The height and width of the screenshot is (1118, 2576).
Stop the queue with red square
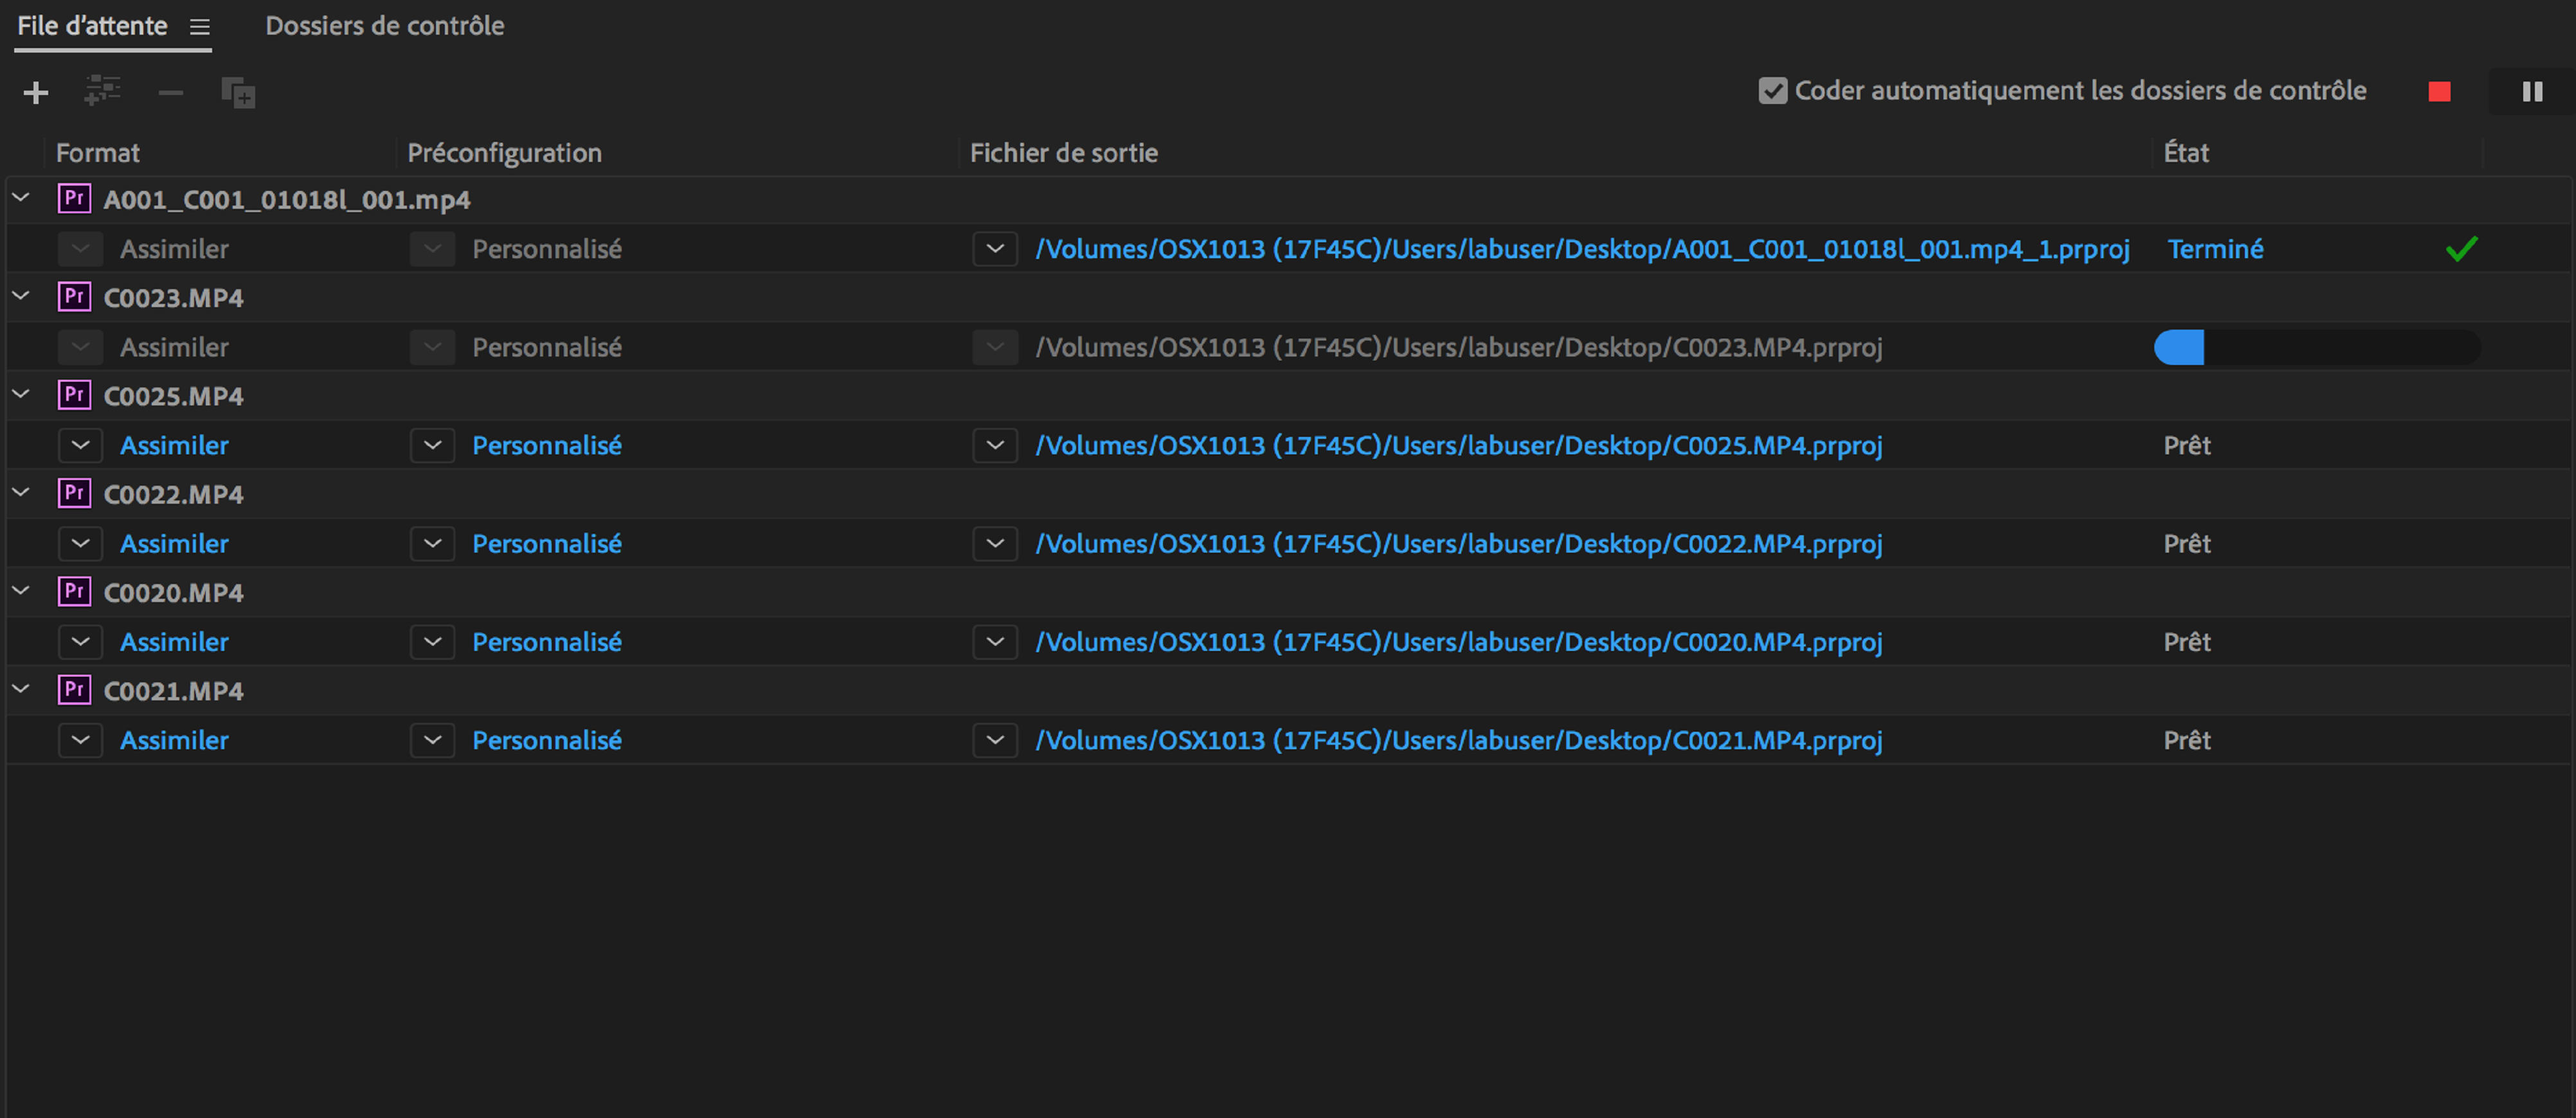point(2439,92)
